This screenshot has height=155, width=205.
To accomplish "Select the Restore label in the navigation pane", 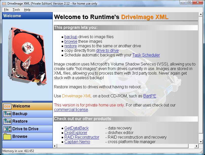I will [x=20, y=121].
